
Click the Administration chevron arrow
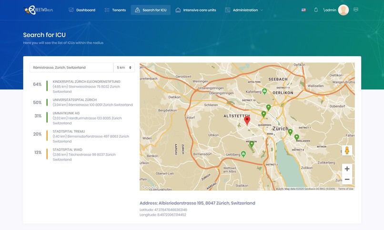(x=262, y=10)
